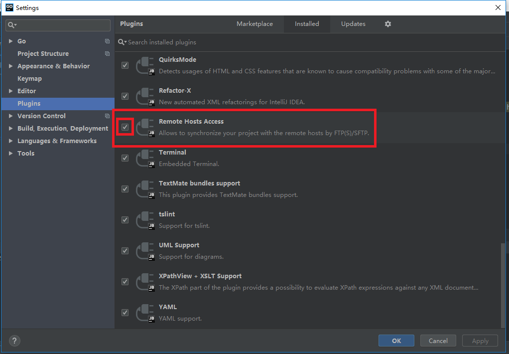
Task: Toggle the TextMate bundles support checkbox
Action: 125,189
